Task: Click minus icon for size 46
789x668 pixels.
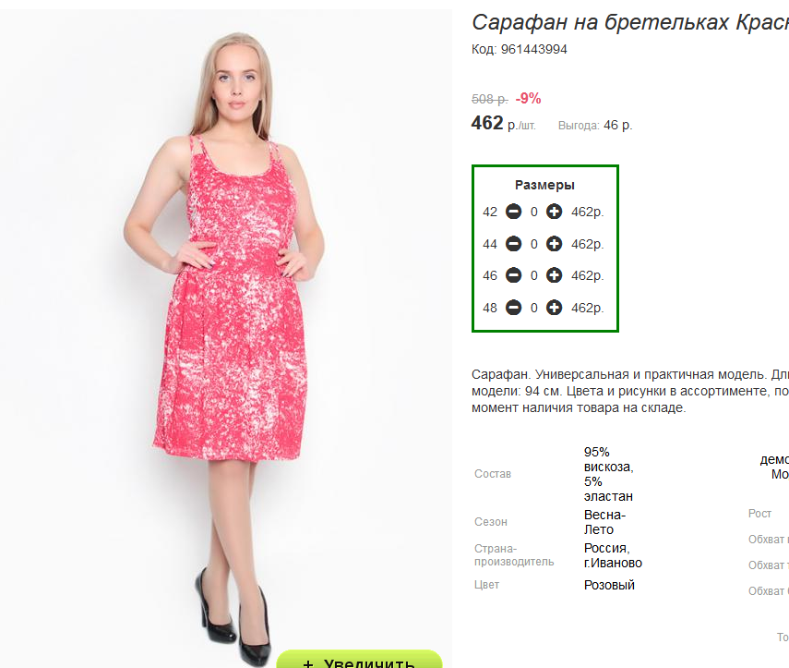Action: click(513, 275)
